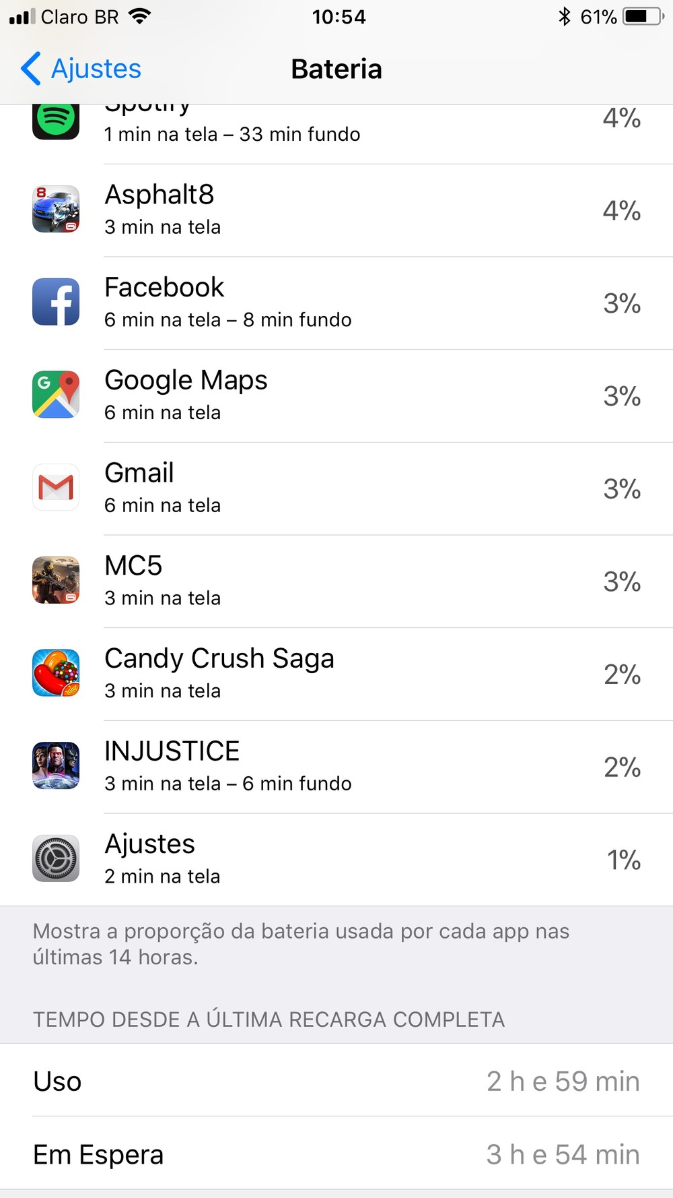Tap the Facebook app icon
The image size is (673, 1198).
(x=56, y=302)
